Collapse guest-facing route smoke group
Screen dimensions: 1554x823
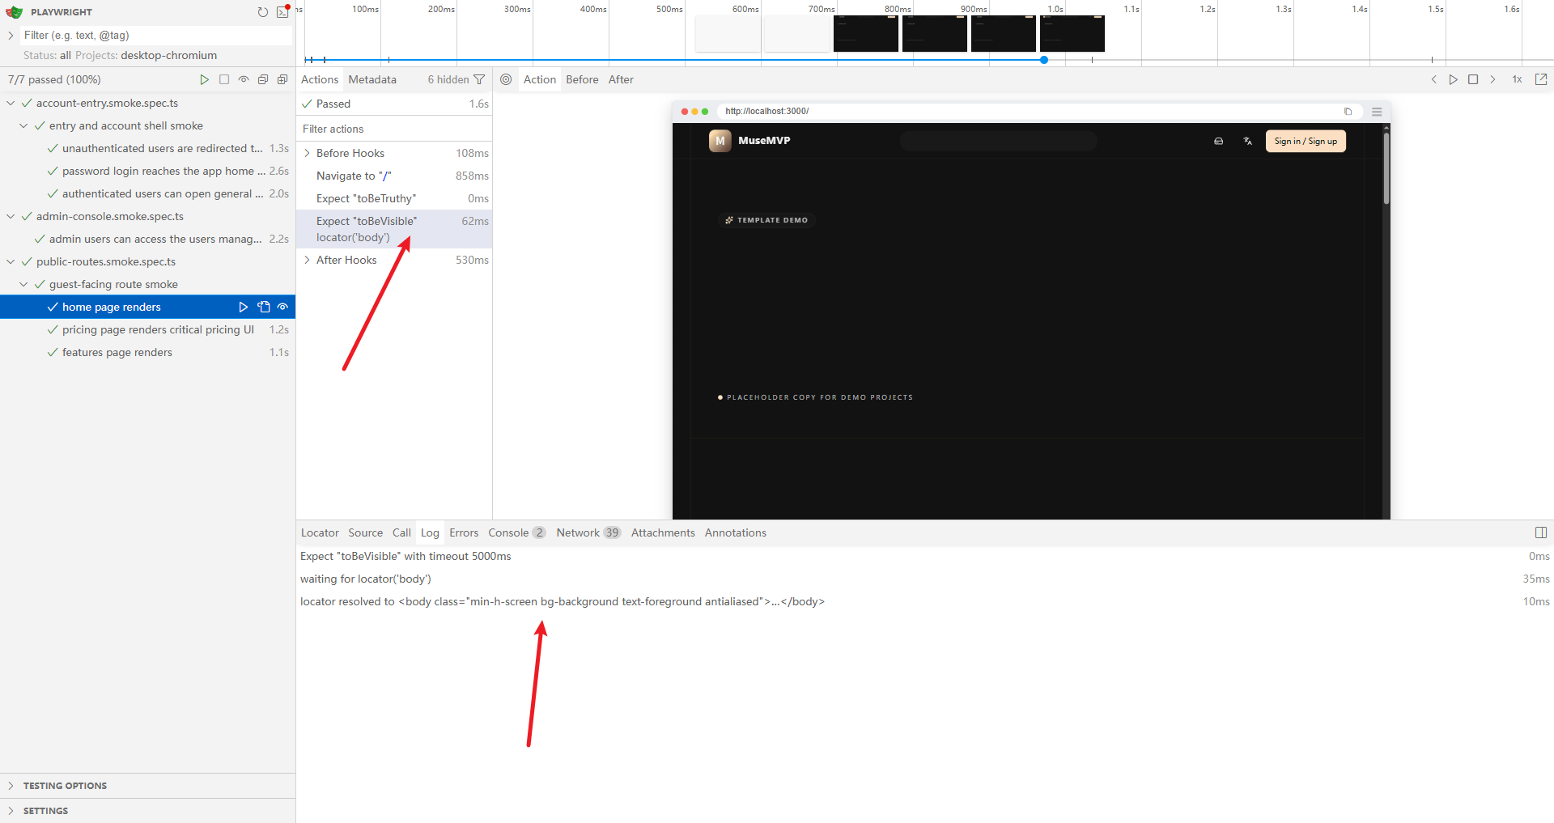tap(23, 284)
